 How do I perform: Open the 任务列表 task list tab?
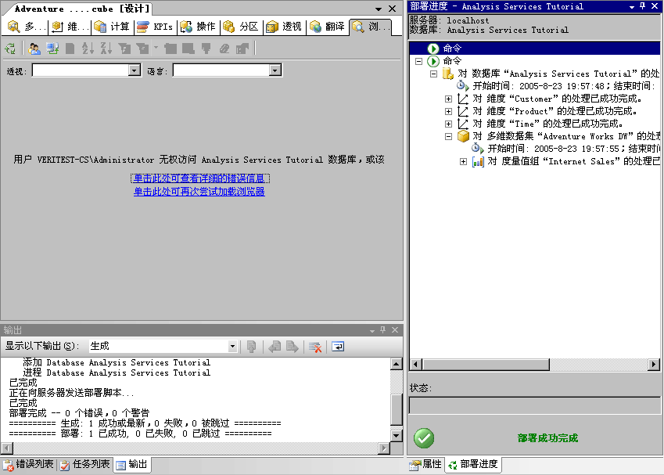(84, 465)
